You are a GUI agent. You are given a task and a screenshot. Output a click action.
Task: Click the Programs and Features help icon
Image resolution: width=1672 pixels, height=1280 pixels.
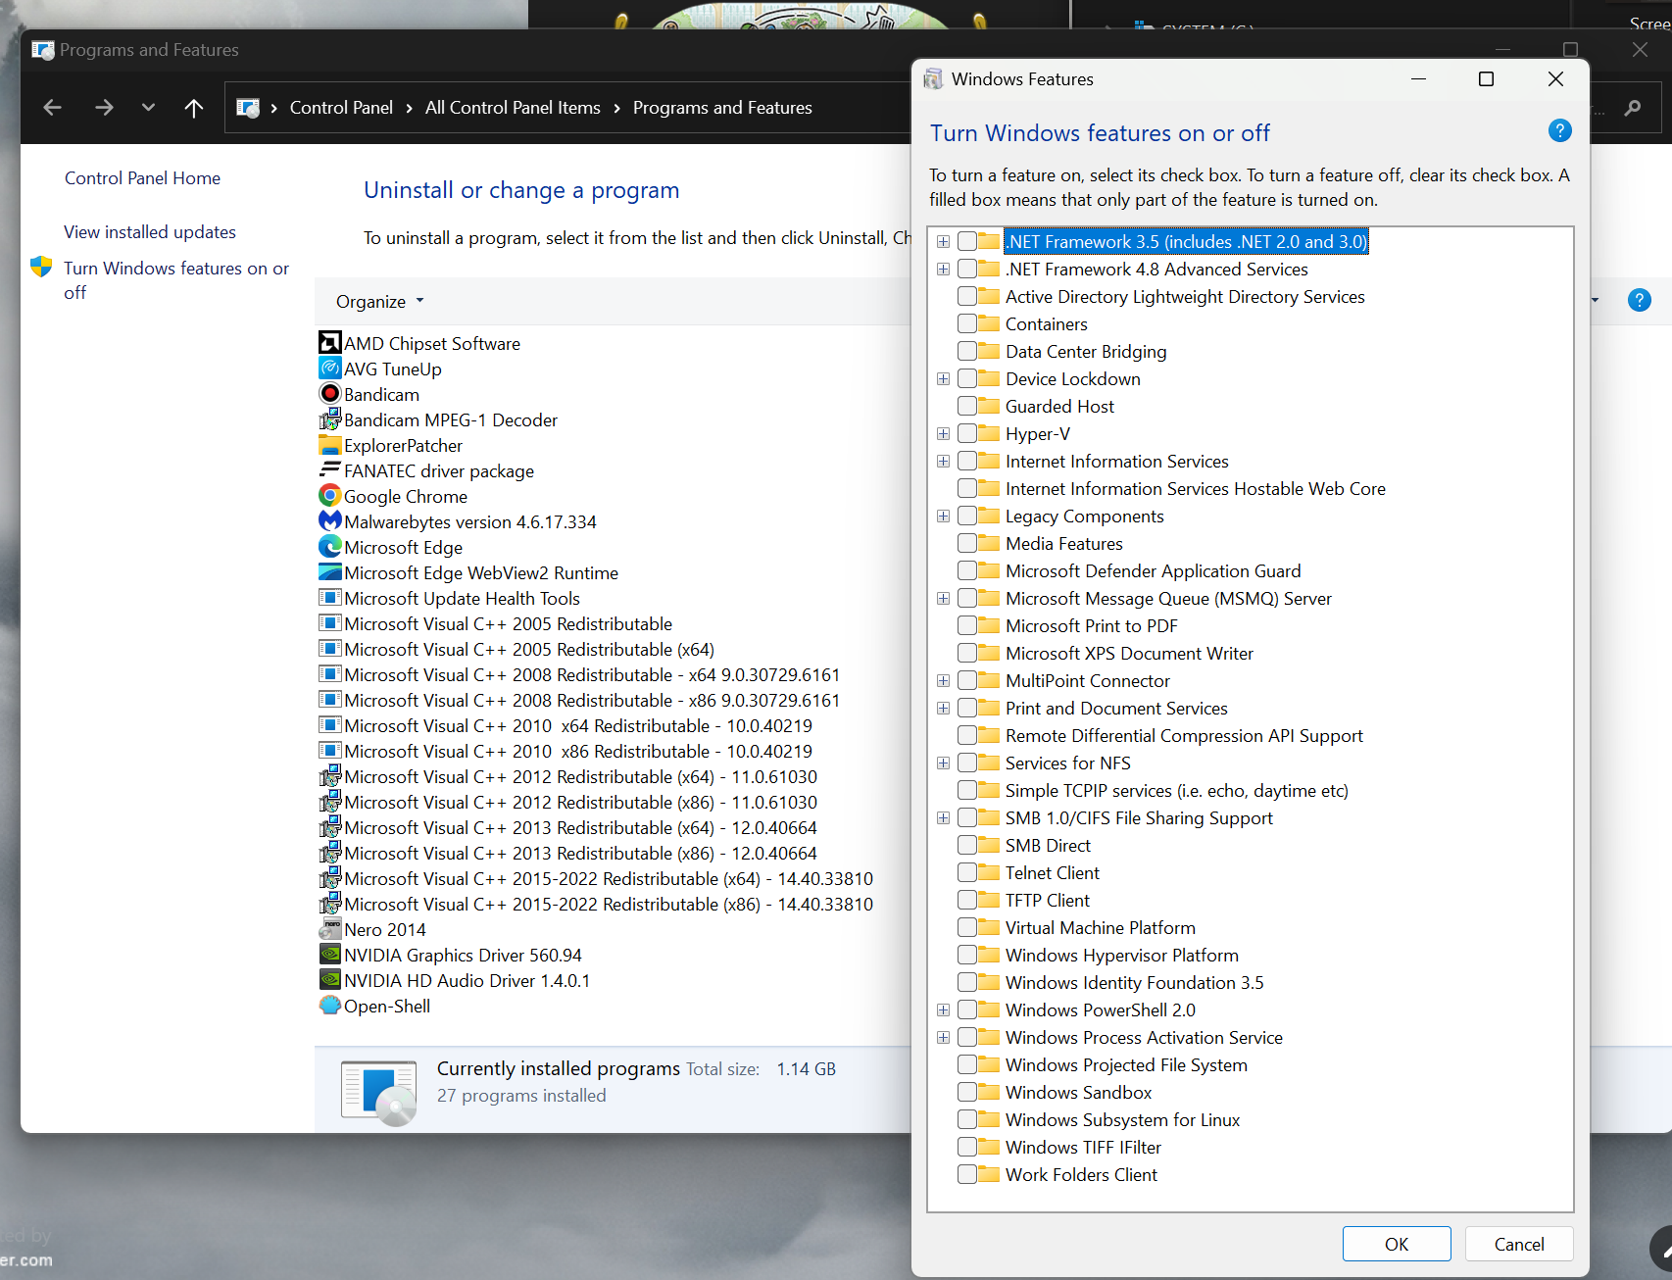coord(1639,300)
